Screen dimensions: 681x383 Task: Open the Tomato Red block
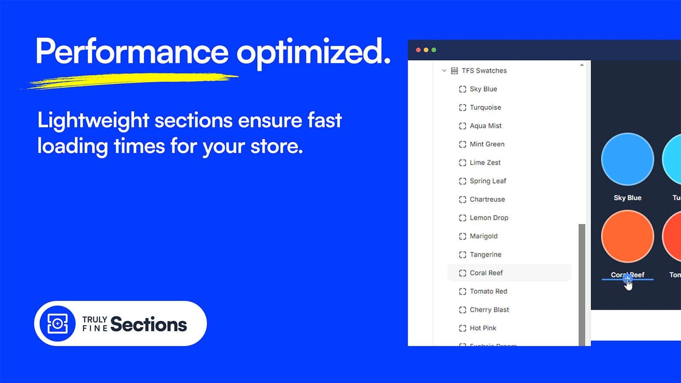488,292
